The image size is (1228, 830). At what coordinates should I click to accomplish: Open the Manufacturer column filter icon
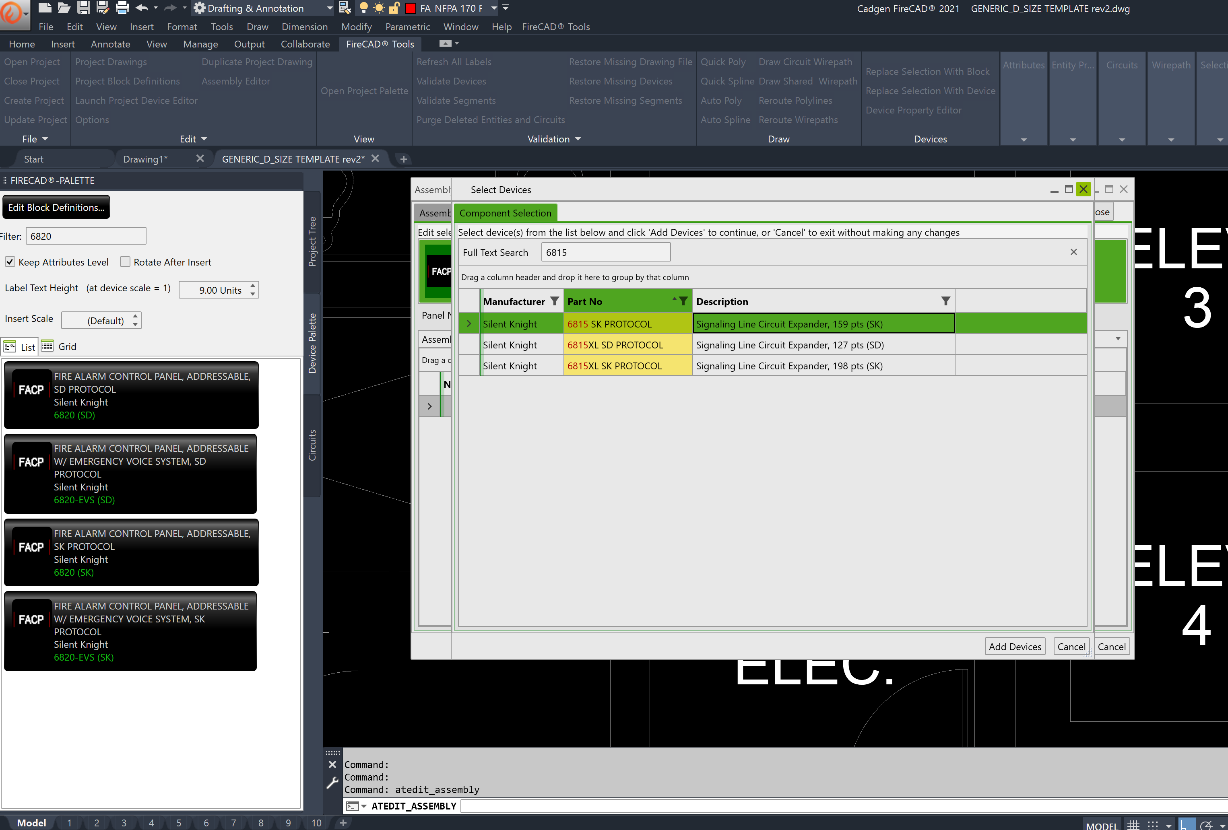pyautogui.click(x=554, y=301)
